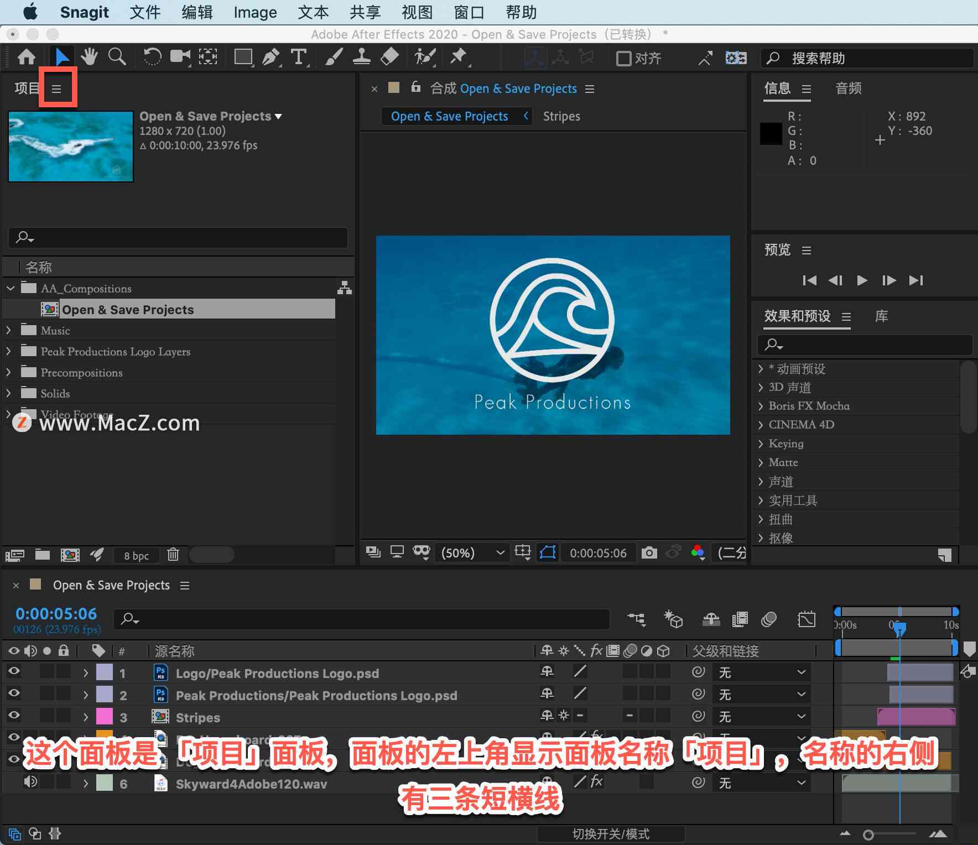Open the 项目 panel menu
The width and height of the screenshot is (978, 845).
coord(56,88)
